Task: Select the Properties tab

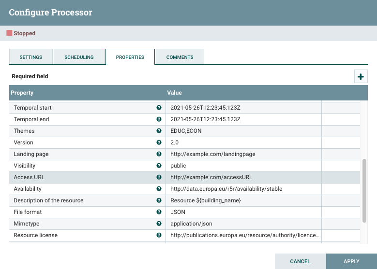Action: pos(130,57)
